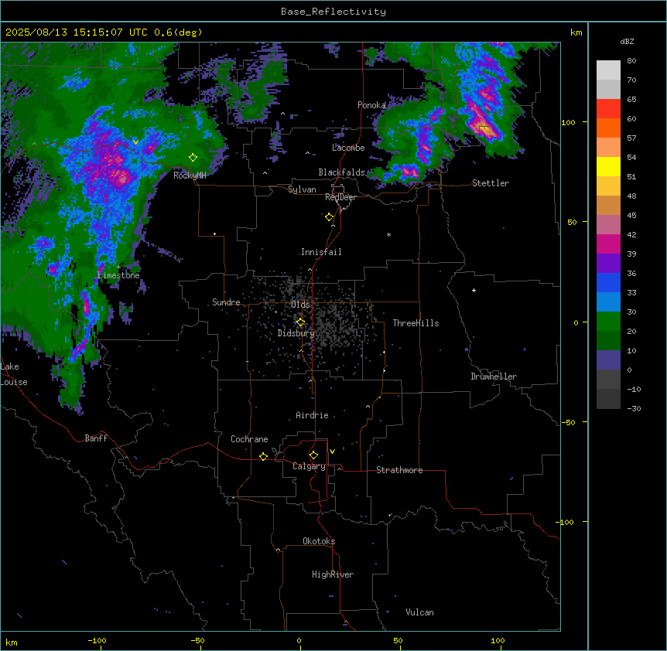Viewport: 667px width, 651px height.
Task: Click the bright yellow swatch in dBZ legend
Action: tap(608, 166)
